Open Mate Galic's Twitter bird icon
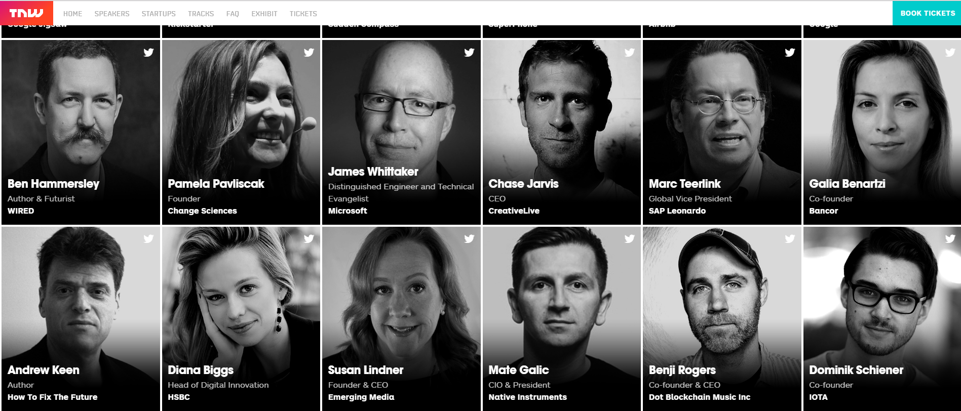This screenshot has width=961, height=411. [629, 238]
